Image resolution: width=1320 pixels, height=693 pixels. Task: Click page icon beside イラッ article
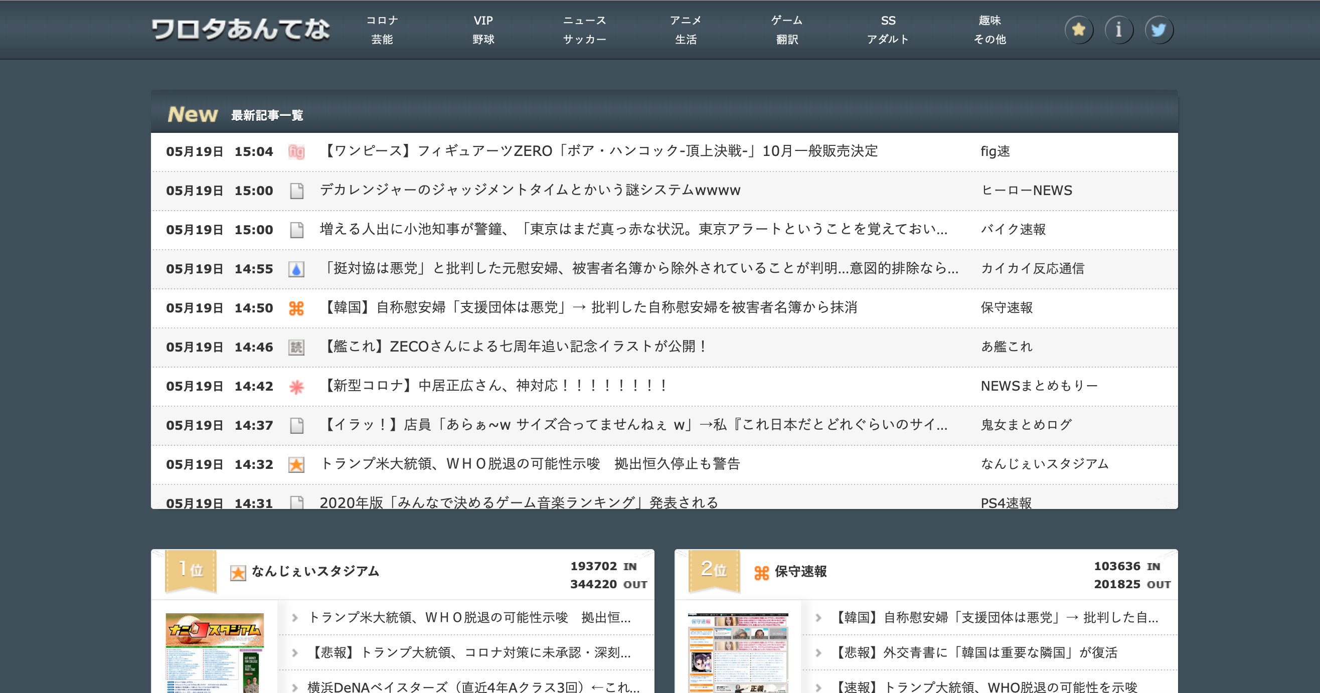point(296,425)
